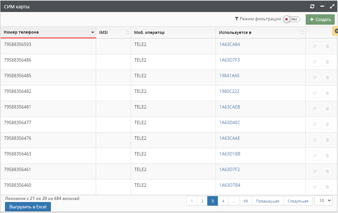
Task: Click the delete trash icon for row 79588356477
Action: tap(327, 124)
